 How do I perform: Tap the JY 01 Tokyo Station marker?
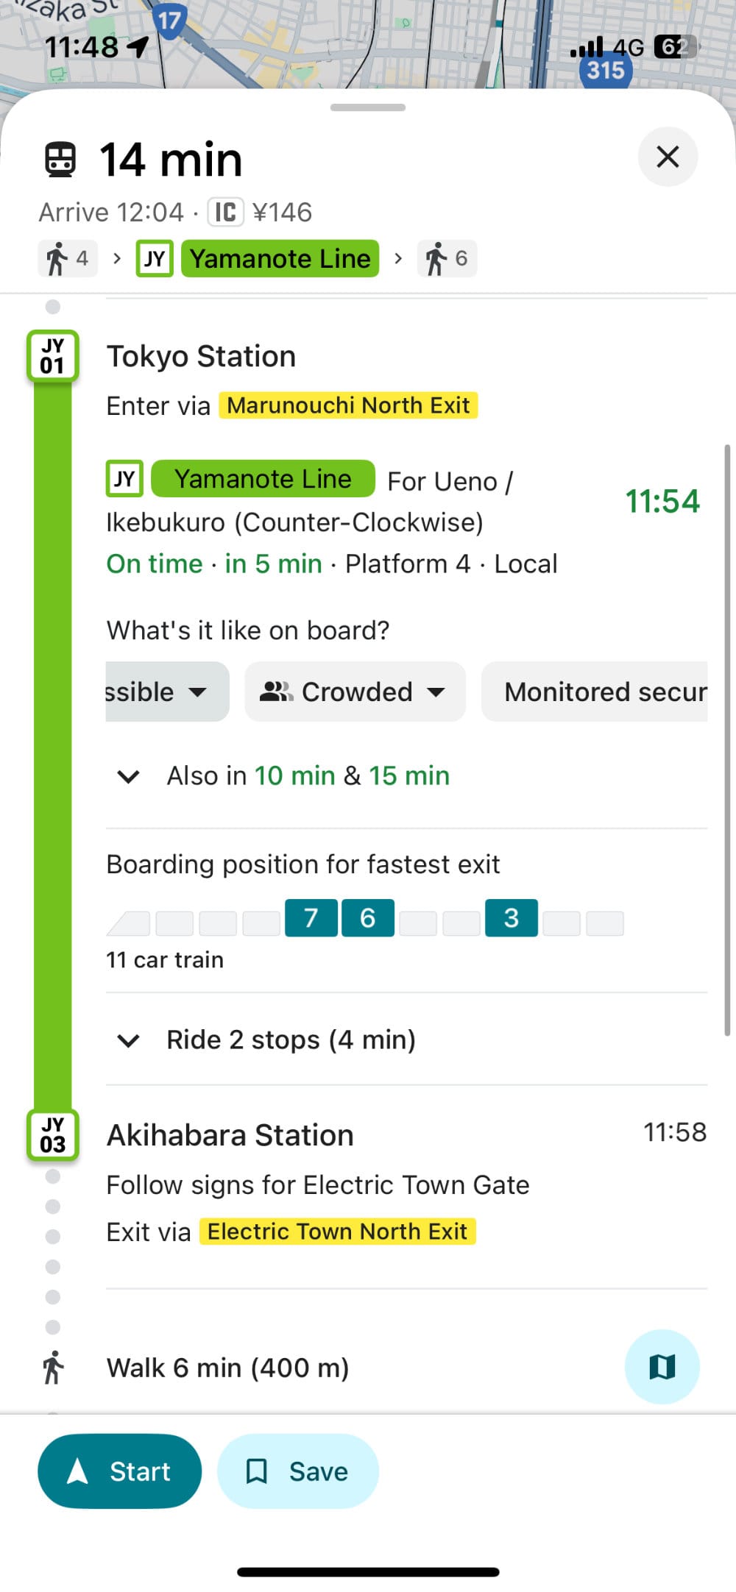53,356
